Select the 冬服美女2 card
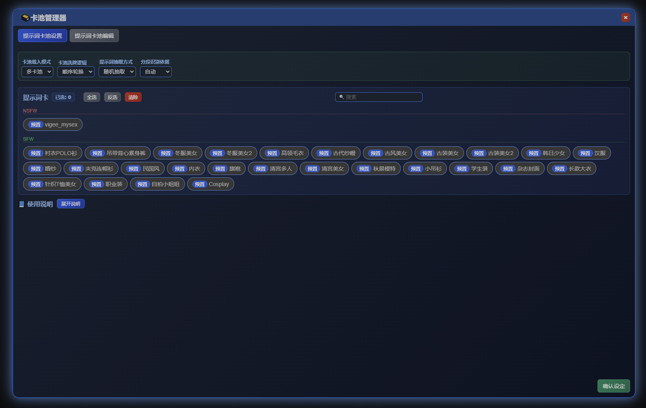646x408 pixels. tap(231, 153)
